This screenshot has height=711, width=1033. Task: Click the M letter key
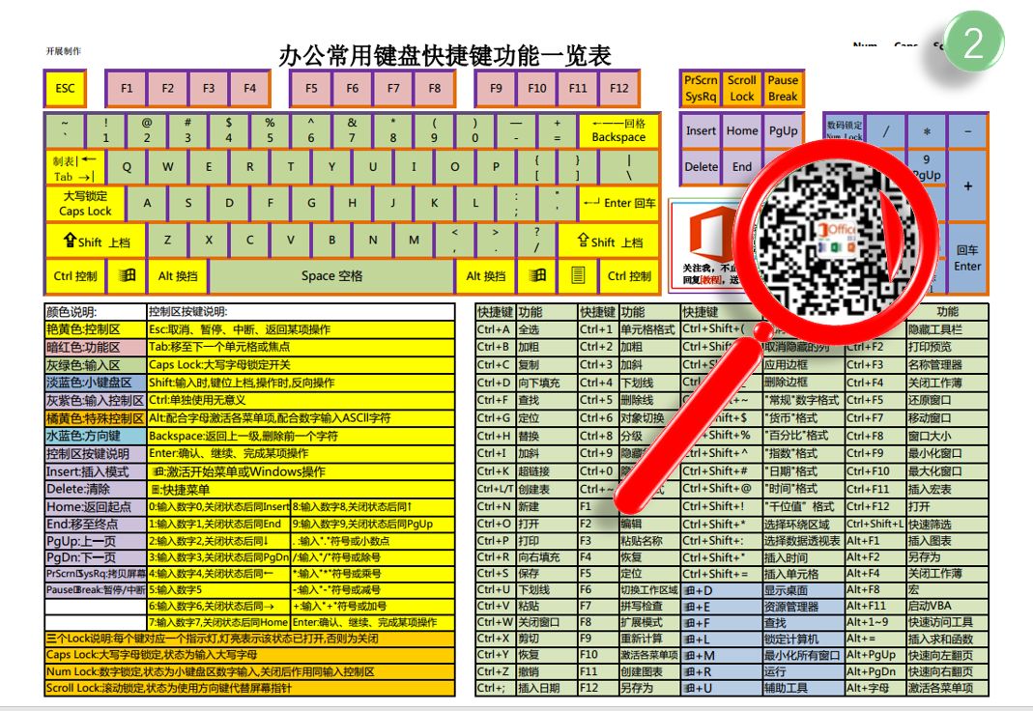414,241
